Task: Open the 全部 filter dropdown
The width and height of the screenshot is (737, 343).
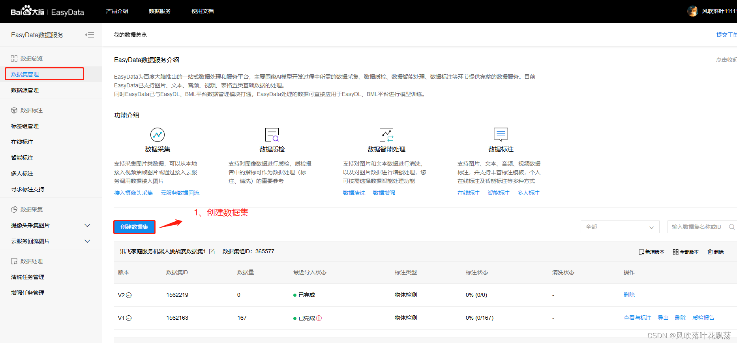Action: pyautogui.click(x=620, y=227)
